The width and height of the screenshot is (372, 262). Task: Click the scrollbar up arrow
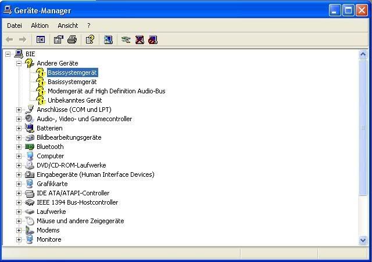pos(363,54)
